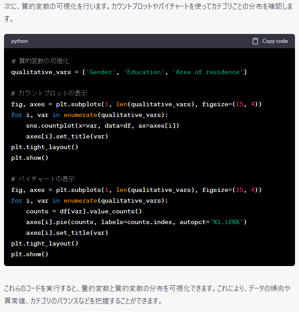299x312 pixels.
Task: Click the 'Education' string in code
Action: [144, 72]
